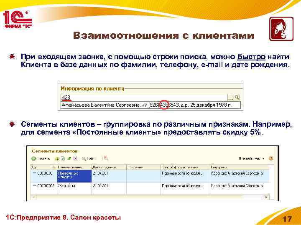
Task: Click the Дата создания column header
Action: (109, 167)
